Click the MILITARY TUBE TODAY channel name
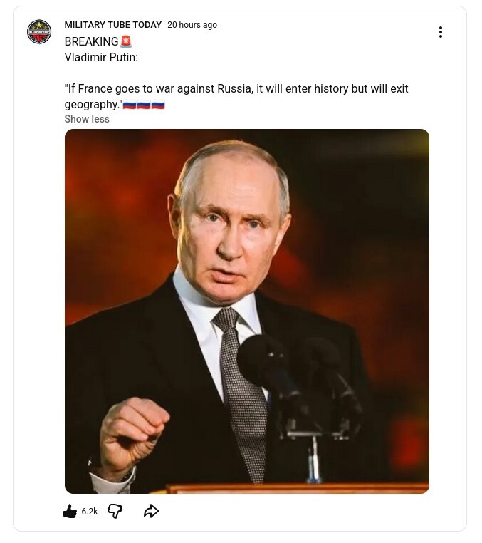 point(113,25)
